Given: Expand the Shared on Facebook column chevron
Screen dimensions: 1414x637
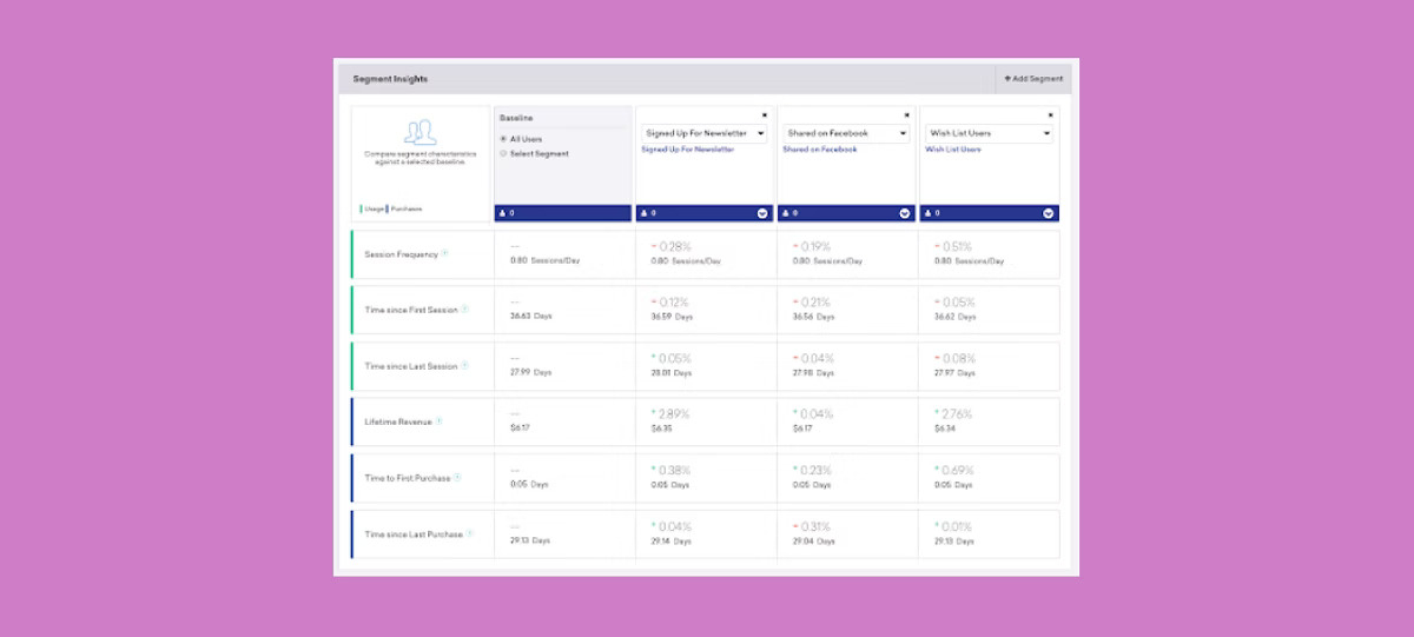Looking at the screenshot, I should tap(904, 213).
